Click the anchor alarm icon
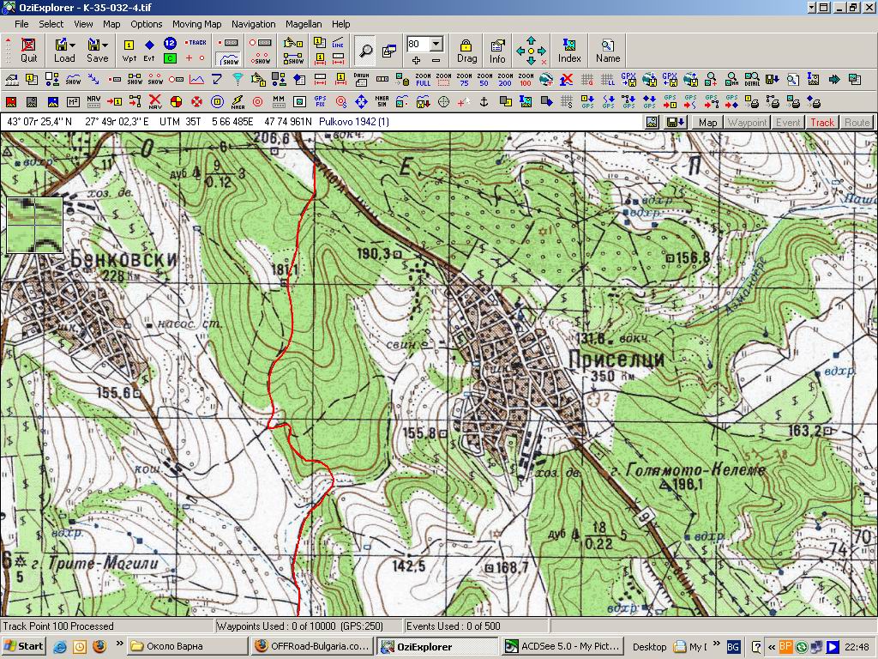 pos(484,102)
